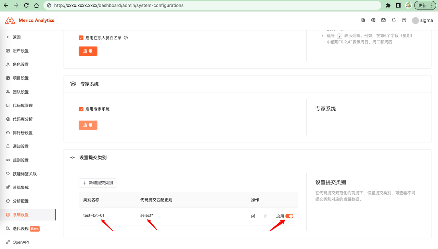This screenshot has width=438, height=249.
Task: Uncheck 启用在职人员白名单 checkbox
Action: point(81,38)
